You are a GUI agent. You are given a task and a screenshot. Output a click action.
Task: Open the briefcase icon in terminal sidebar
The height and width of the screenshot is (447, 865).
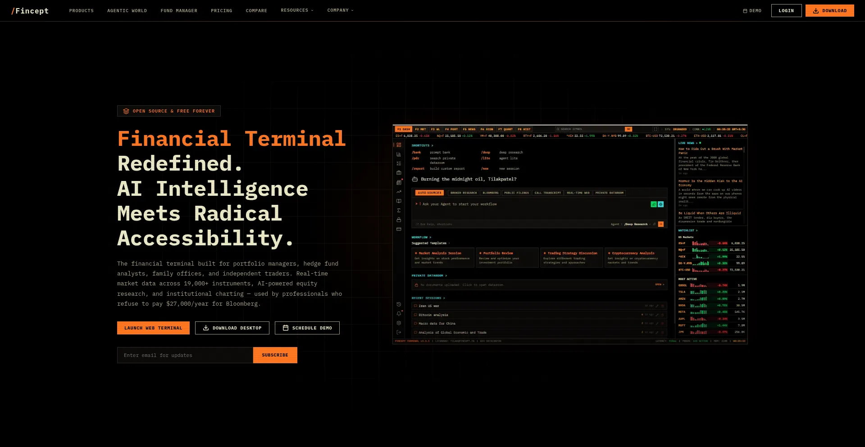399,173
